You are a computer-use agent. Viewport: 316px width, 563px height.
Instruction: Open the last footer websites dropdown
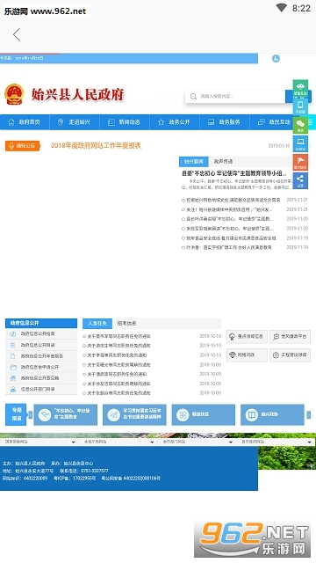click(276, 442)
